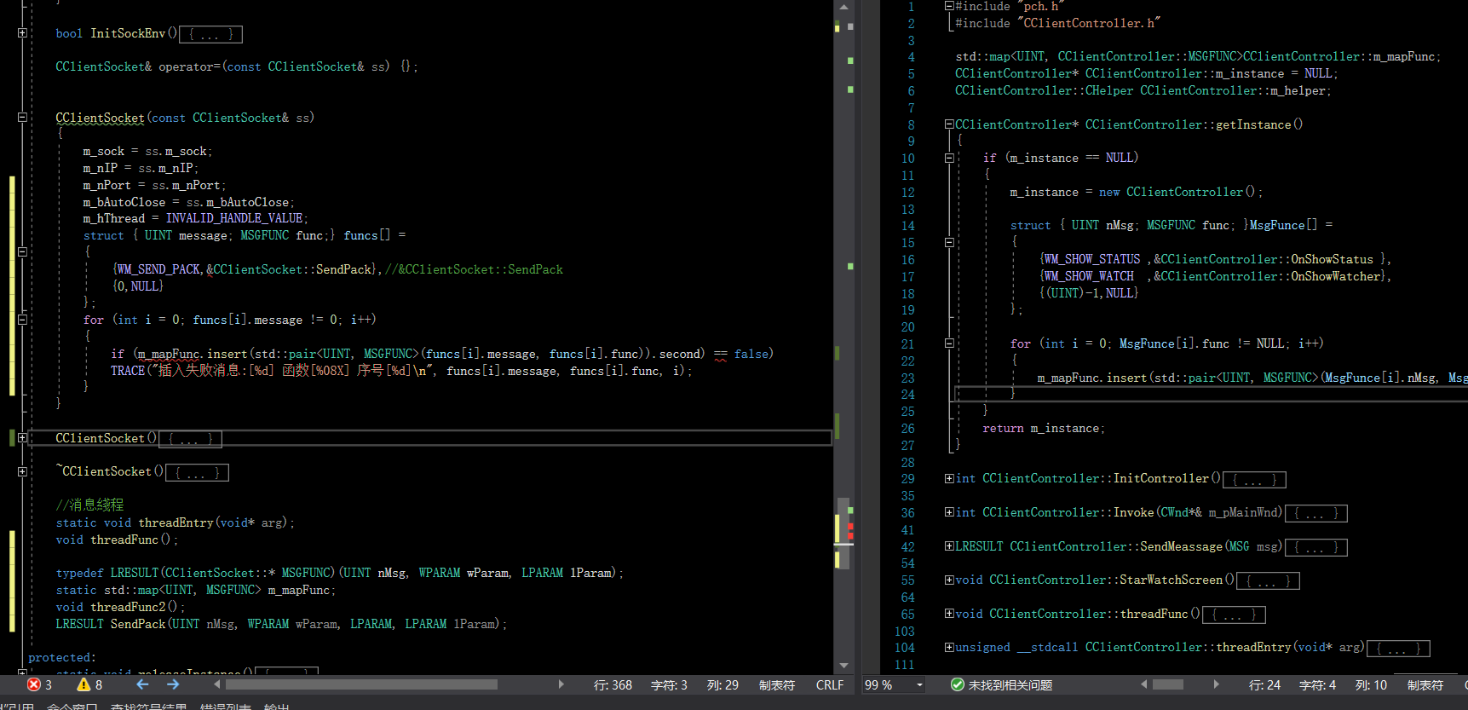Collapse the getInstance function
This screenshot has width=1468, height=710.
tap(949, 124)
